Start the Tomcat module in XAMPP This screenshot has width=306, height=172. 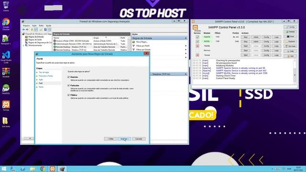tap(245, 55)
